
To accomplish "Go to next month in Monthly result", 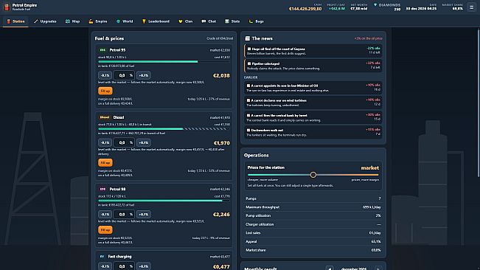I will tap(378, 269).
